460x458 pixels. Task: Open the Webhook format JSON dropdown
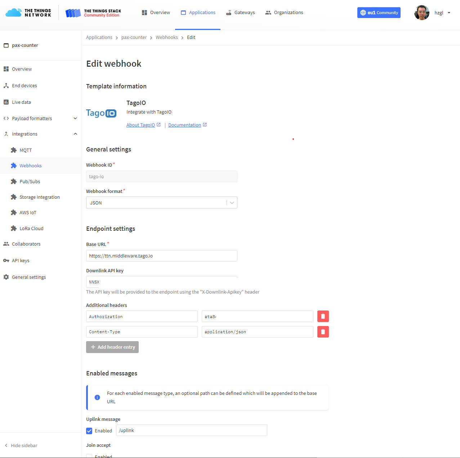[162, 203]
